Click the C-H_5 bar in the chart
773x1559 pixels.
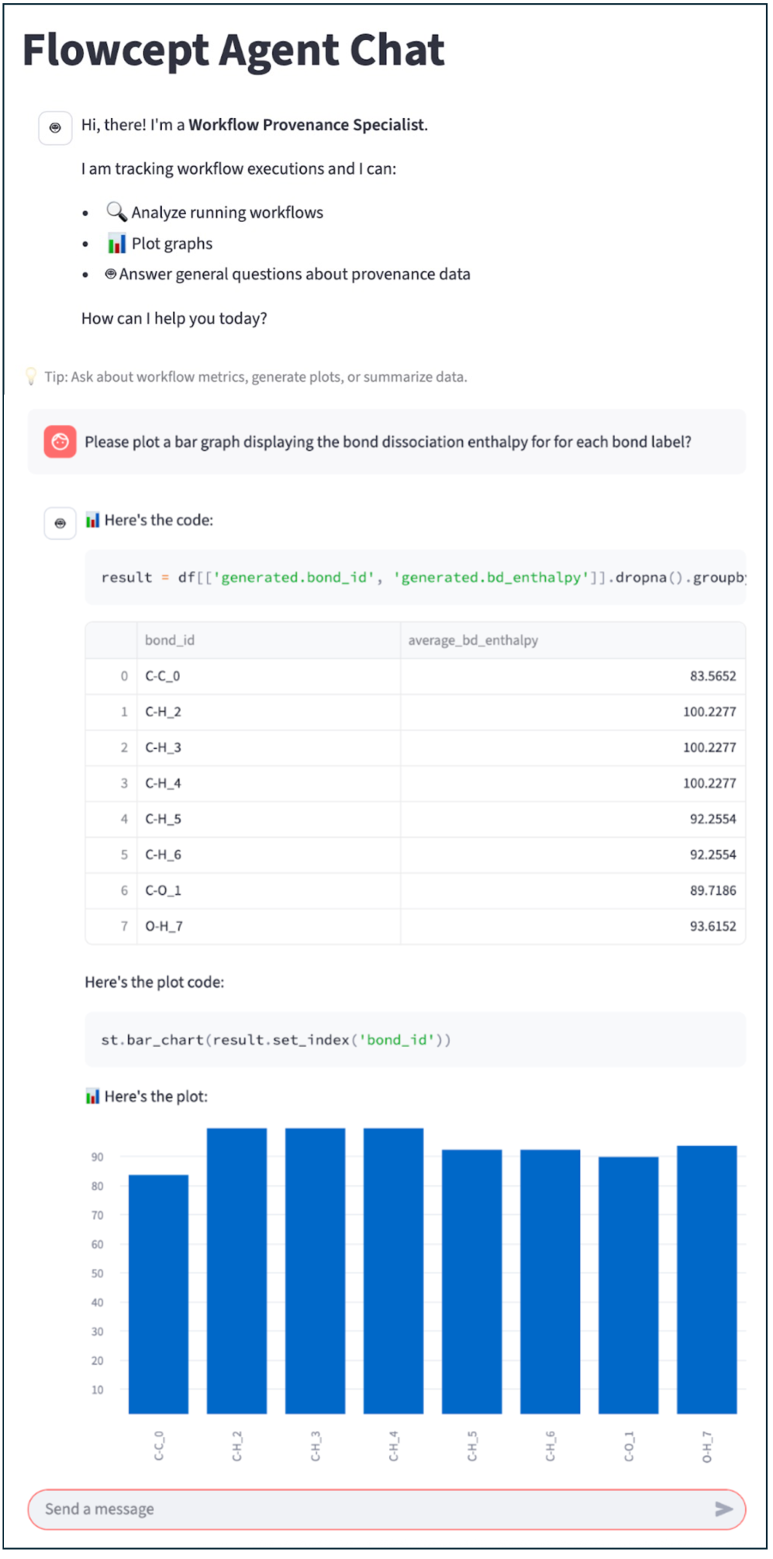[471, 1281]
